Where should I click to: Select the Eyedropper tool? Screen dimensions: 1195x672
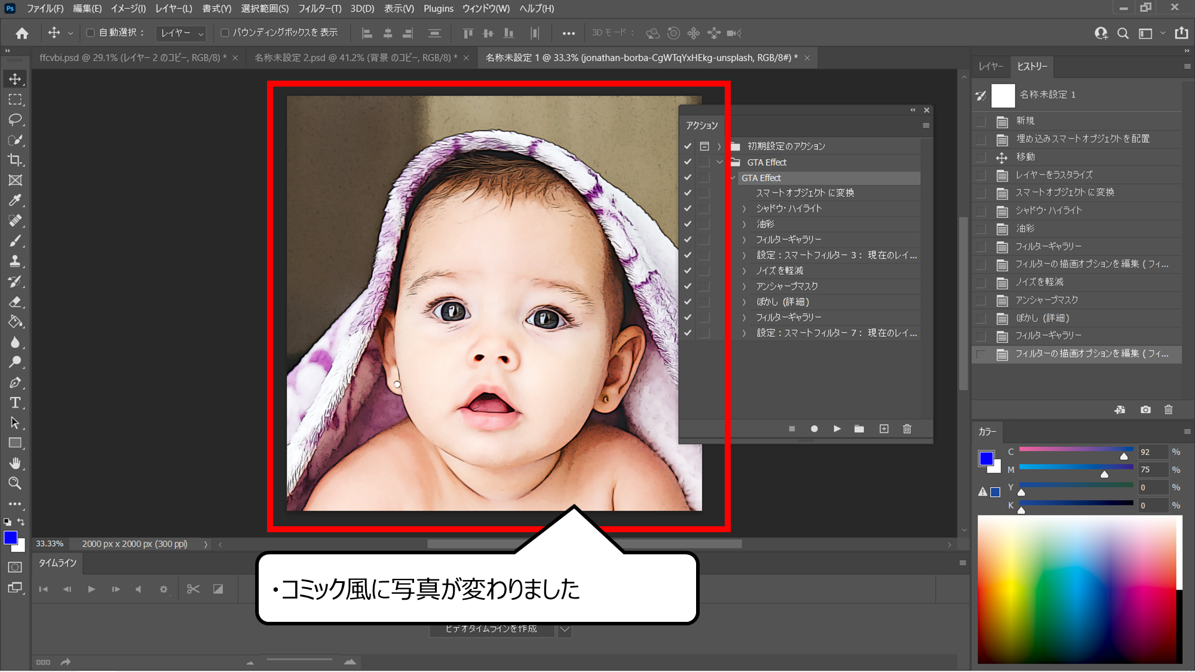click(x=15, y=201)
